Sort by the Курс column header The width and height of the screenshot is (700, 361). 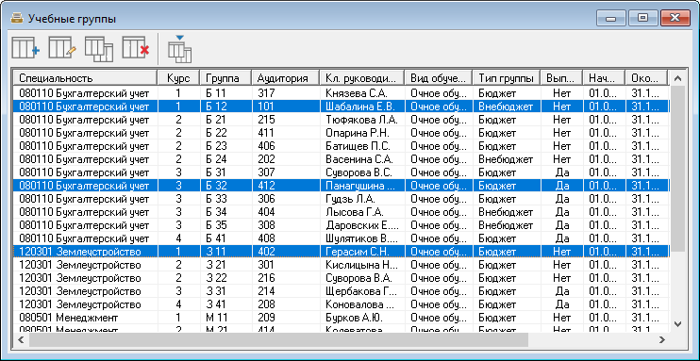point(178,78)
